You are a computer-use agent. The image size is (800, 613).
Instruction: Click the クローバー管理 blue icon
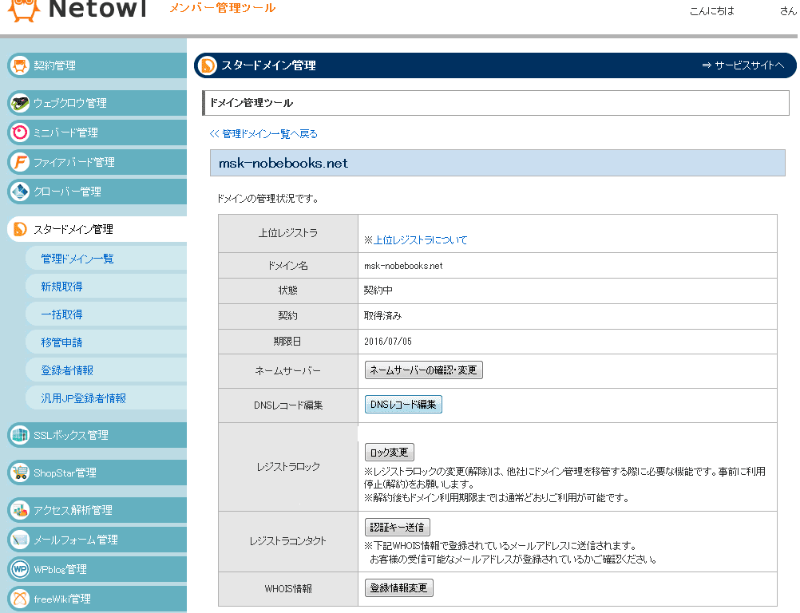click(20, 192)
